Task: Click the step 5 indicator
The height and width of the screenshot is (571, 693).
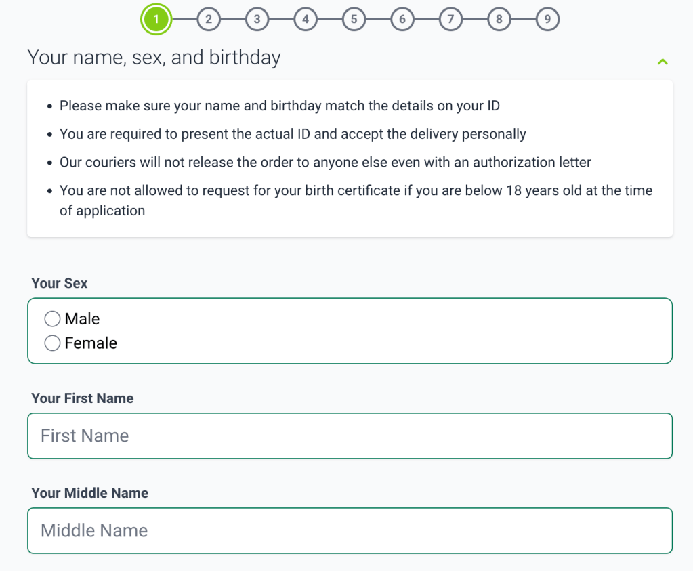Action: pyautogui.click(x=354, y=20)
